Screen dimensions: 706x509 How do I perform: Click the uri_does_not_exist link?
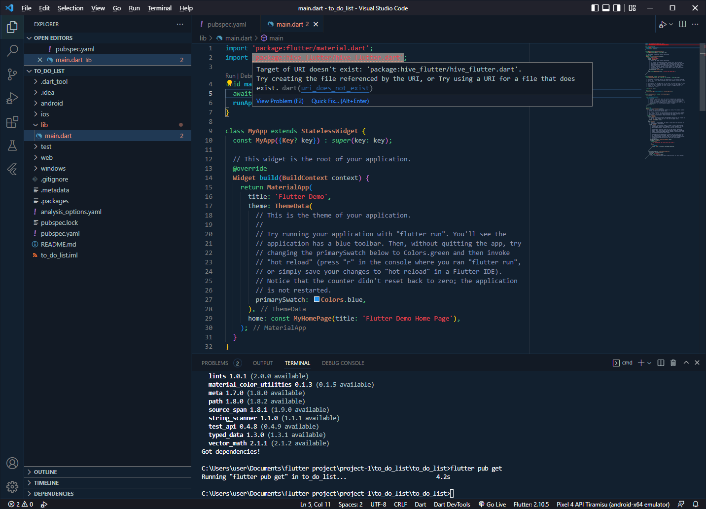pos(335,88)
